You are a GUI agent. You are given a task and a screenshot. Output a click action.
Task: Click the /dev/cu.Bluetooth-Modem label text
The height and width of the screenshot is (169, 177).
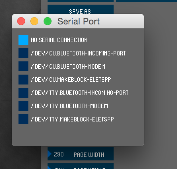(x=68, y=66)
